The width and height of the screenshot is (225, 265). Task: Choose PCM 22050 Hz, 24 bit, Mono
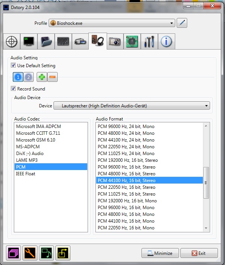pos(149,147)
